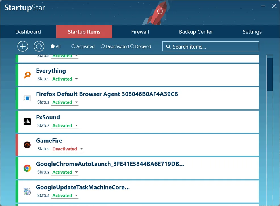Click the search magnifier icon
This screenshot has width=280, height=206.
pyautogui.click(x=168, y=47)
